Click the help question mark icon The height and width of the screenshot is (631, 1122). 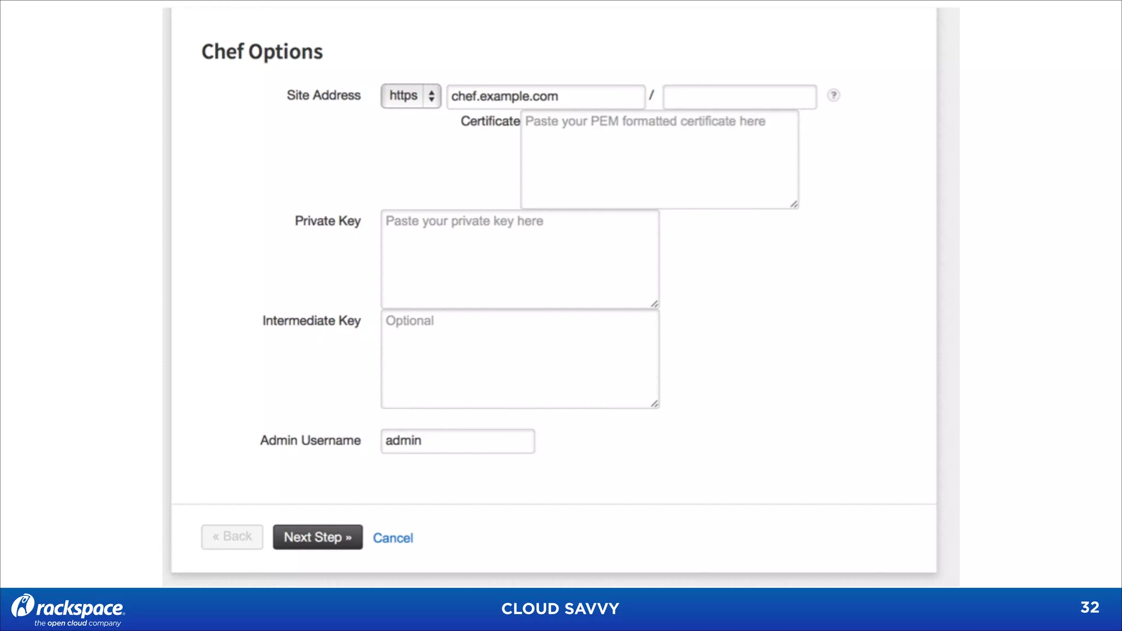(833, 95)
